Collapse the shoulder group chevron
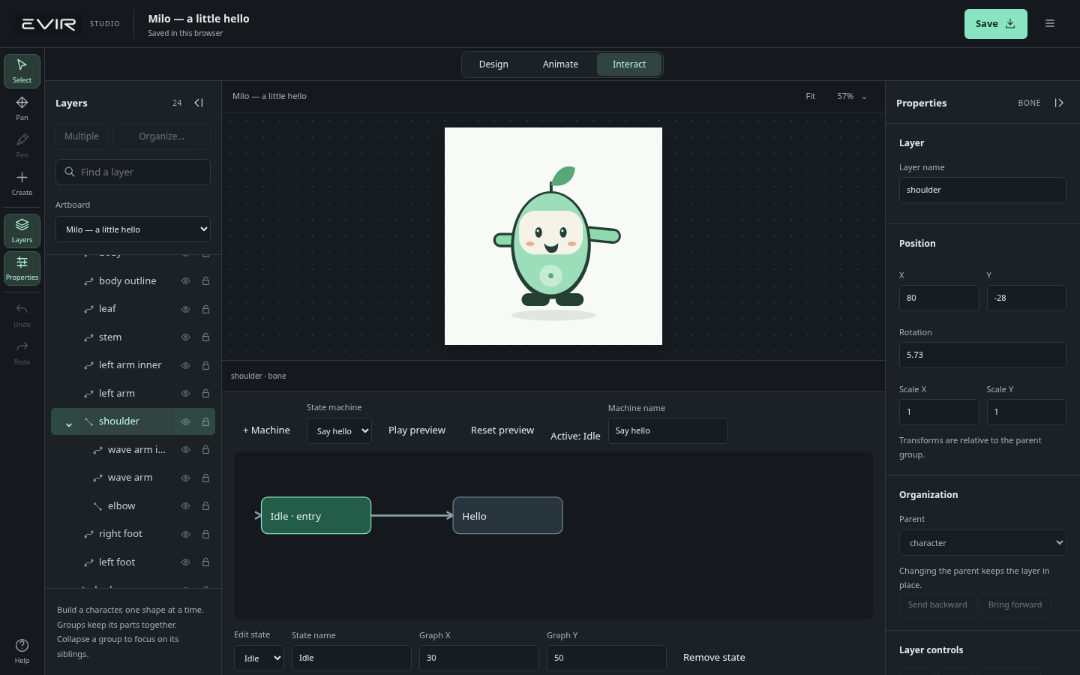The height and width of the screenshot is (675, 1080). pyautogui.click(x=69, y=424)
